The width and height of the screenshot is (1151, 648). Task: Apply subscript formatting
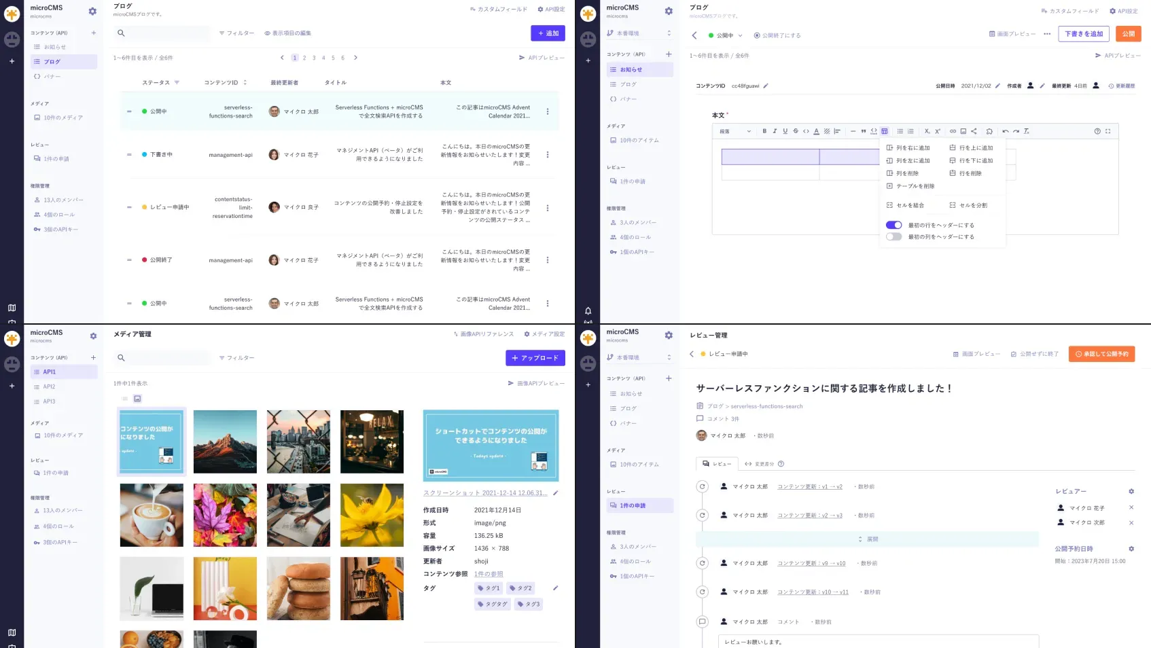click(x=927, y=131)
